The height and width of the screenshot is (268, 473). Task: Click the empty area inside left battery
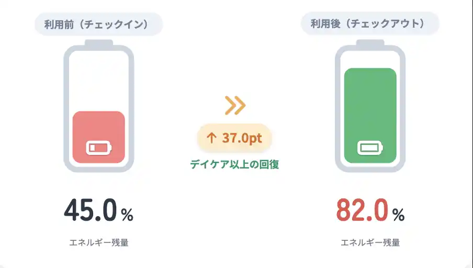pyautogui.click(x=99, y=79)
